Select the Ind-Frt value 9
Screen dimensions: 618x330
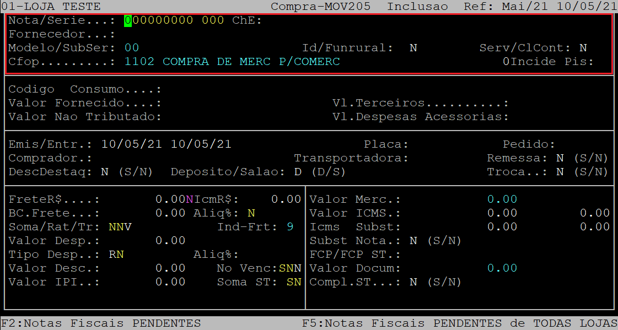coord(290,227)
